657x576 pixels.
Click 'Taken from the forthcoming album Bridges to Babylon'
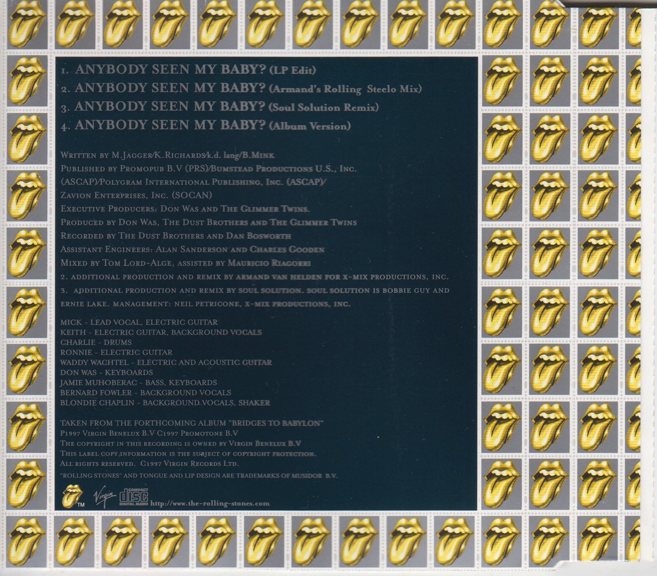(193, 423)
